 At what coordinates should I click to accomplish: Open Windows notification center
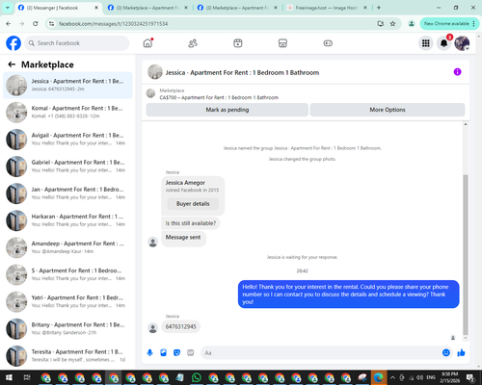coord(470,377)
